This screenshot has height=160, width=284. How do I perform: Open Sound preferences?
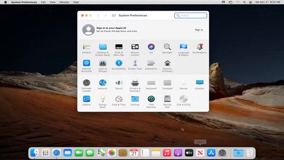[119, 84]
